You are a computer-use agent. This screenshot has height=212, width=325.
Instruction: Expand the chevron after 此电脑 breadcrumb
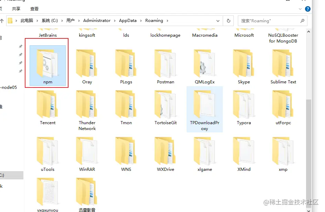(37, 21)
